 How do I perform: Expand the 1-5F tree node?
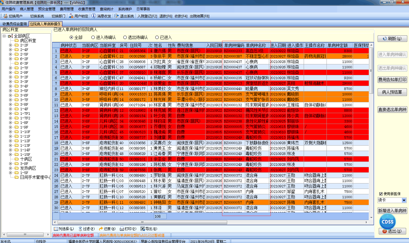pos(10,173)
